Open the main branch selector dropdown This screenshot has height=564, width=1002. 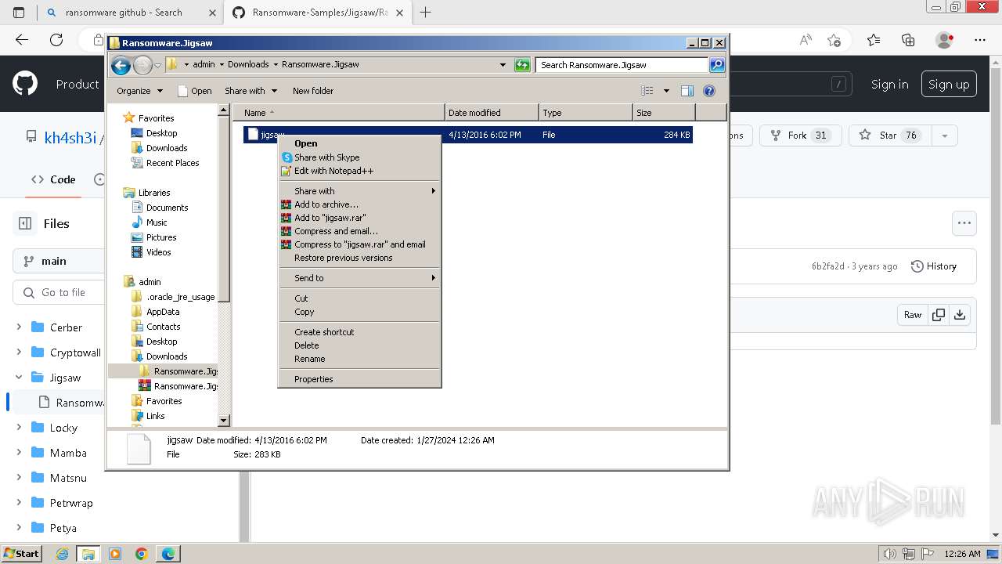click(59, 261)
